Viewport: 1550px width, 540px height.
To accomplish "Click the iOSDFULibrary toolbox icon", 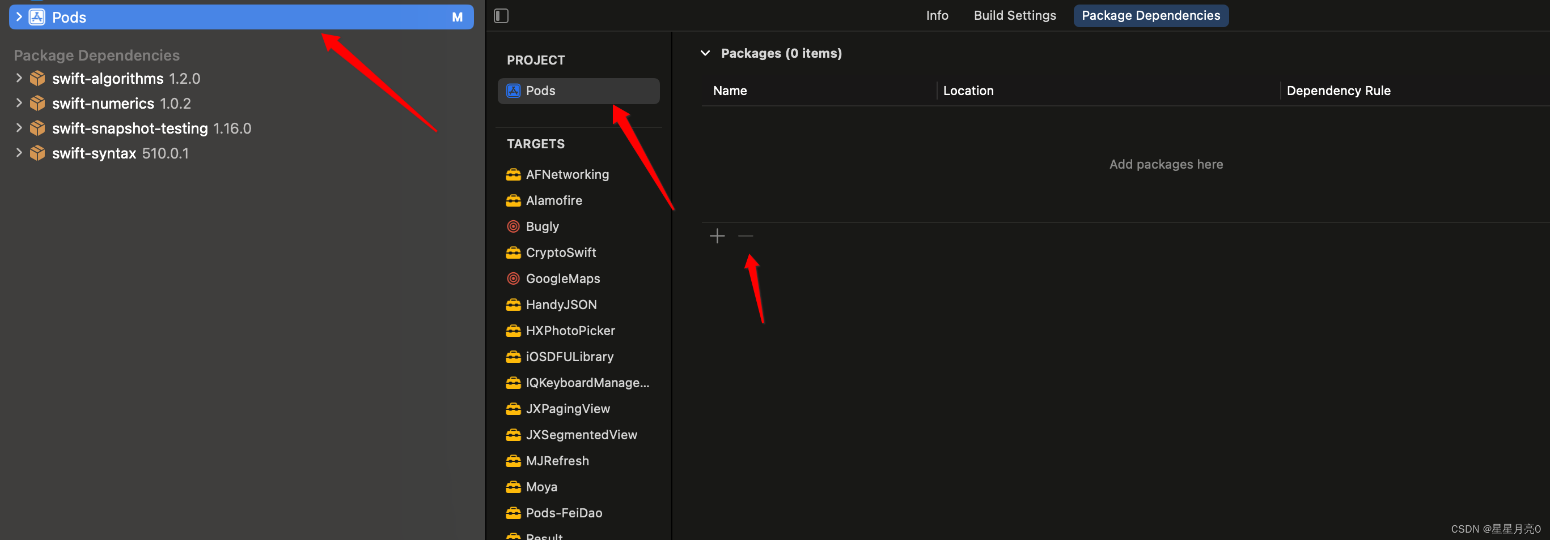I will 513,357.
